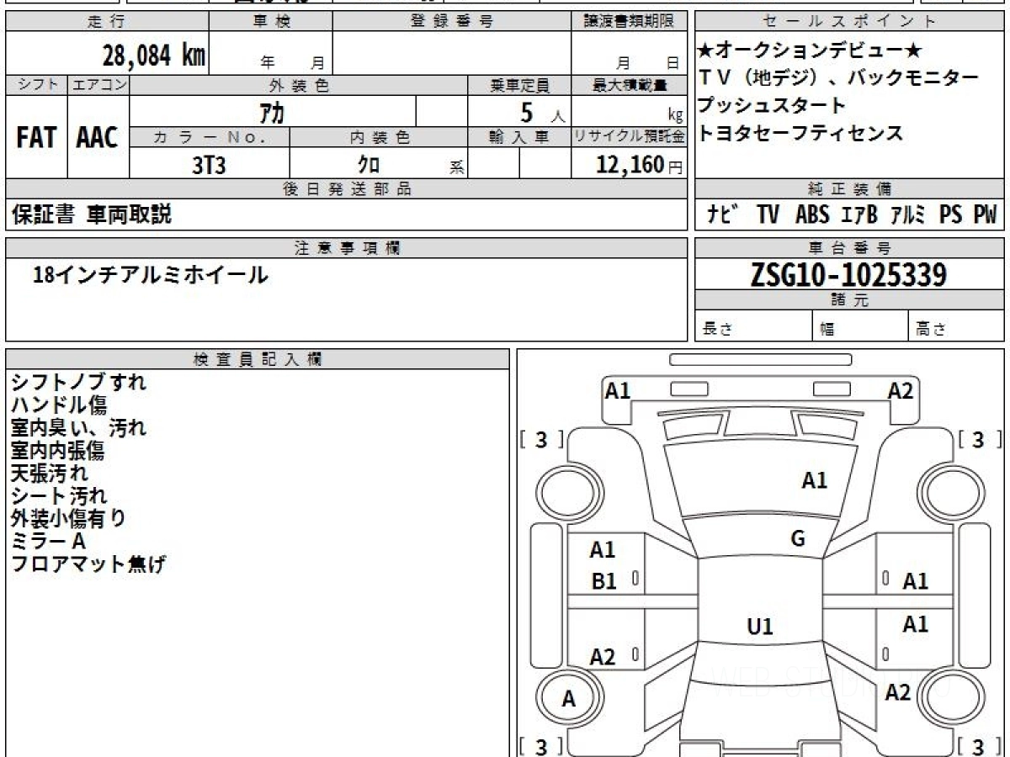
Task: Click the 後日発送部品 section header
Action: 346,189
